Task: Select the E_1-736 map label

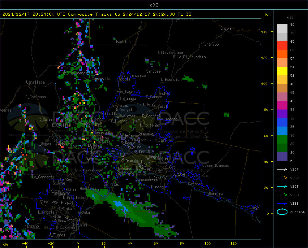Action: click(211, 44)
